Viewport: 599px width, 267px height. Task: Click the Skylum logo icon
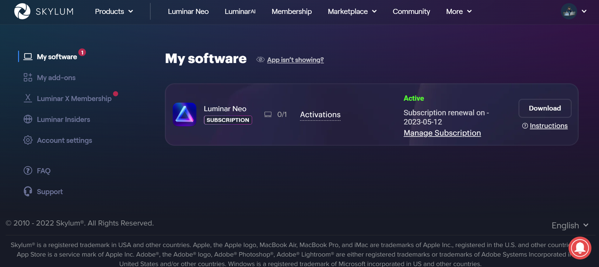22,11
